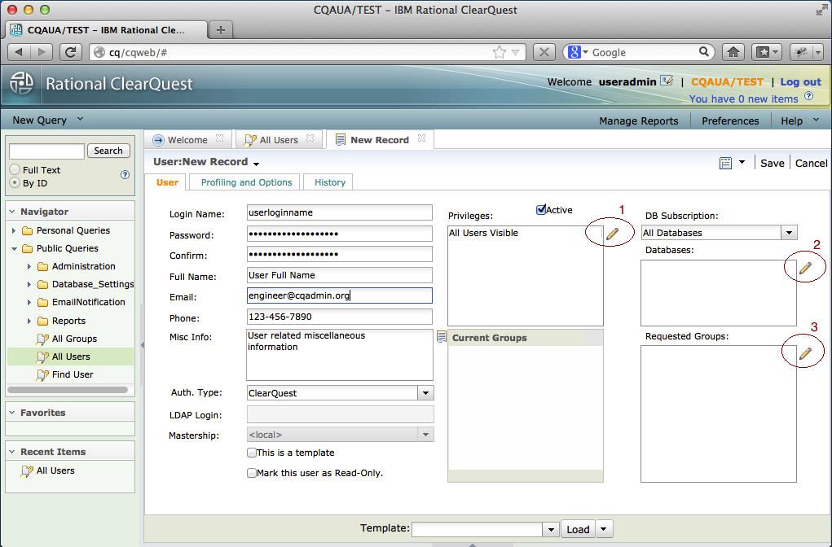The width and height of the screenshot is (832, 547).
Task: Click the record form actions icon
Action: click(x=725, y=164)
